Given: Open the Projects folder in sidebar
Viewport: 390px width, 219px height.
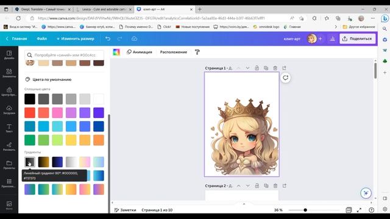Looking at the screenshot, I should pos(9,165).
